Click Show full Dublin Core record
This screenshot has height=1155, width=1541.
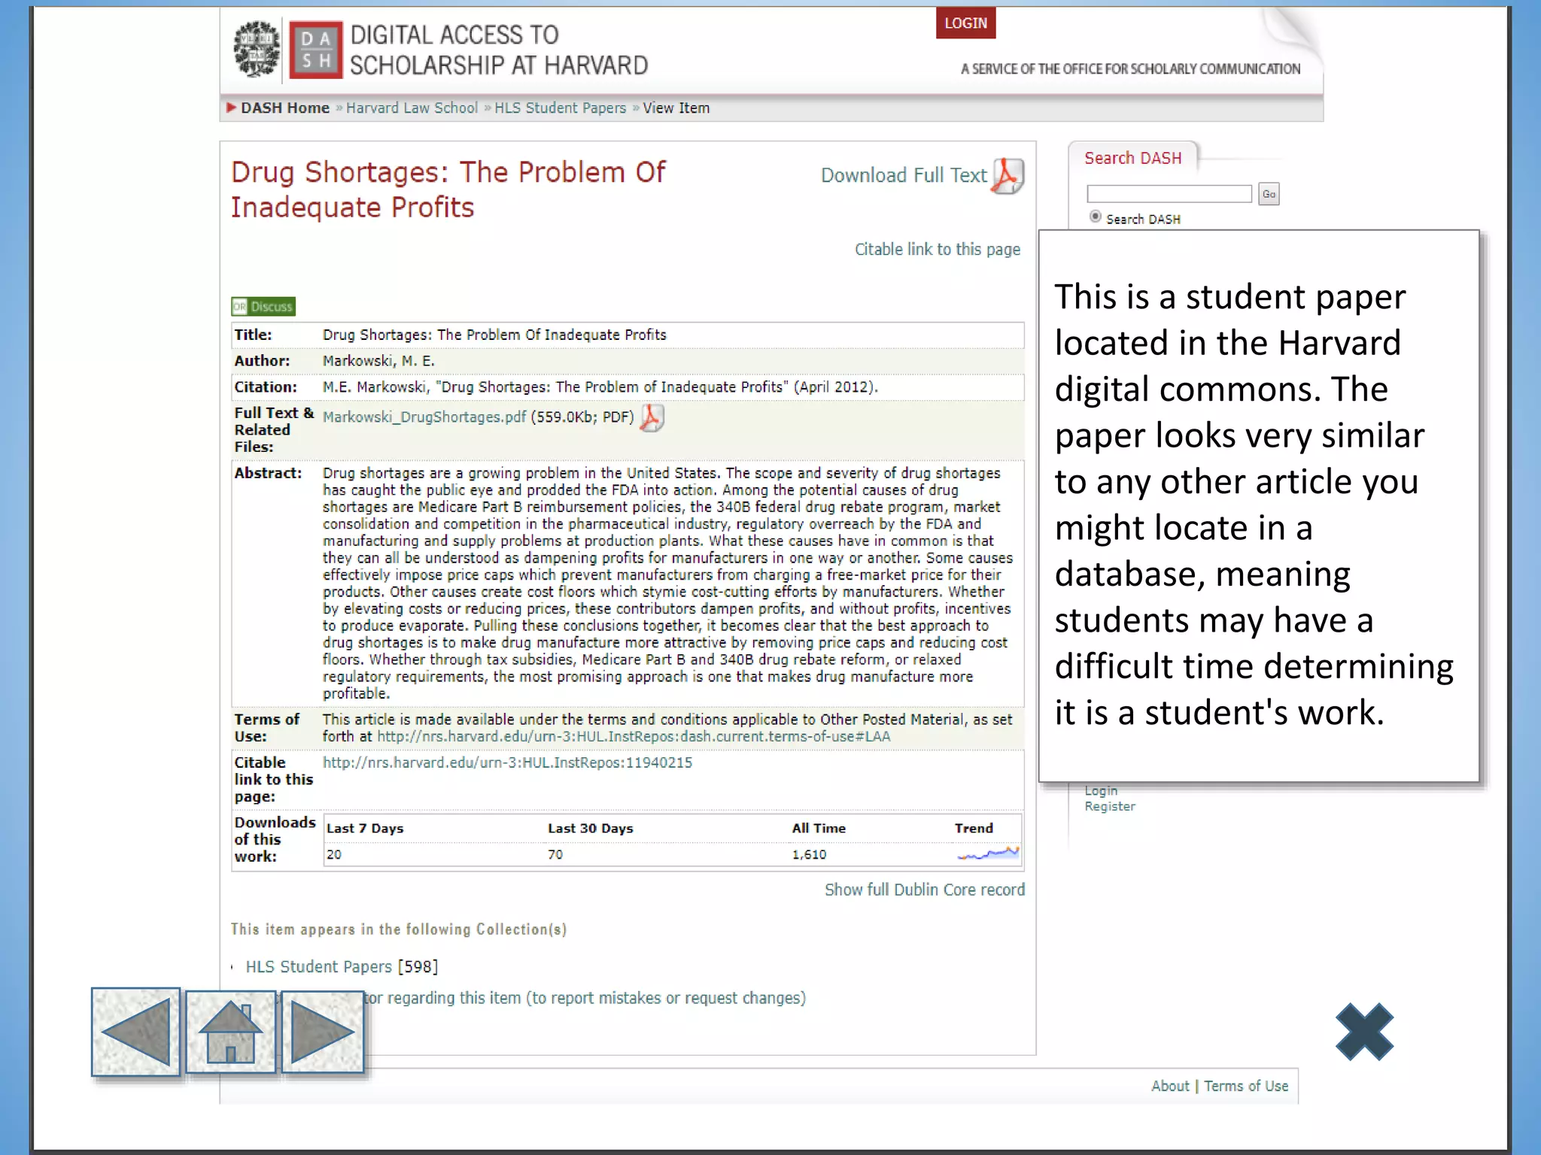click(x=925, y=890)
